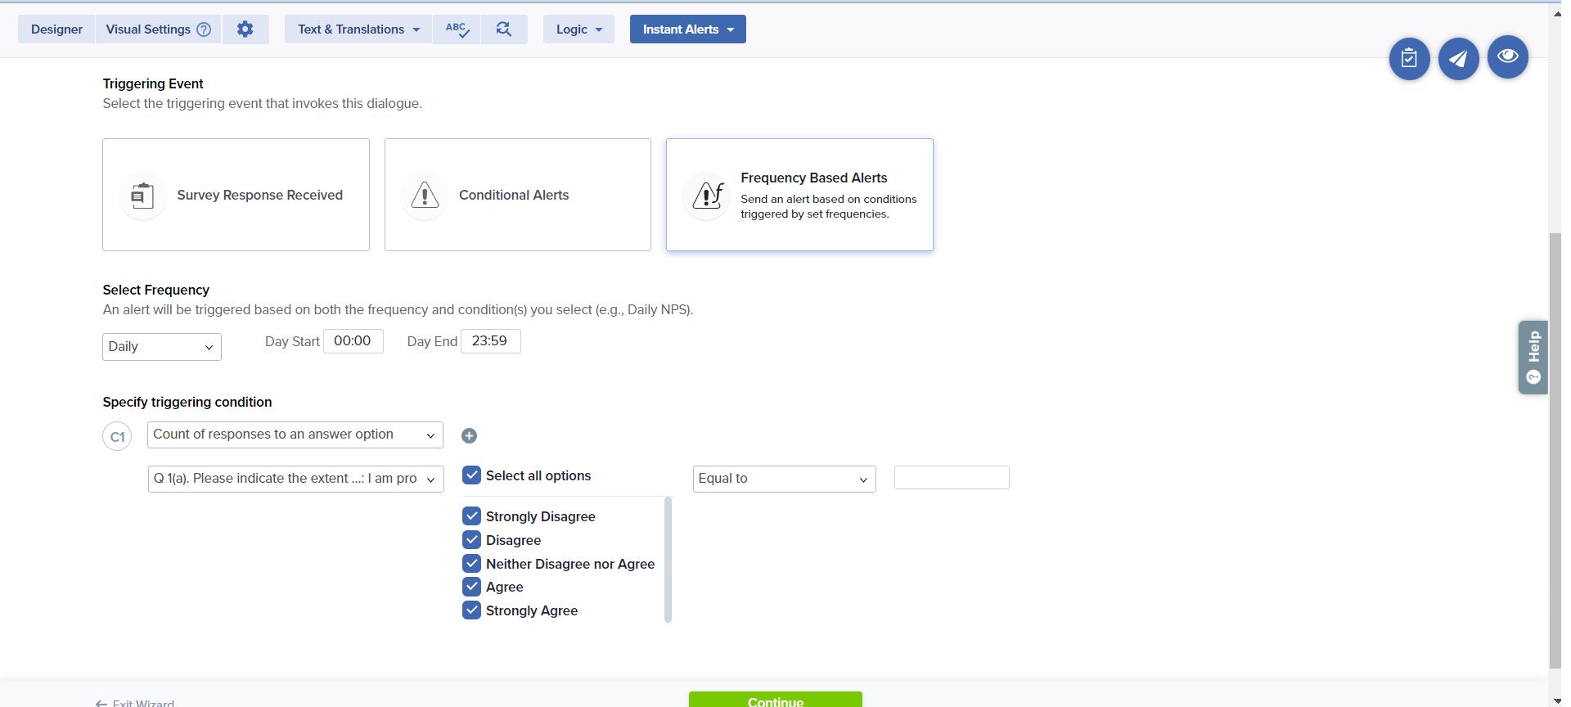Click the ABC spell check icon

coord(457,29)
